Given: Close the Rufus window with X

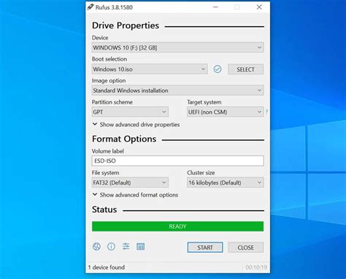Looking at the screenshot, I should coord(259,7).
